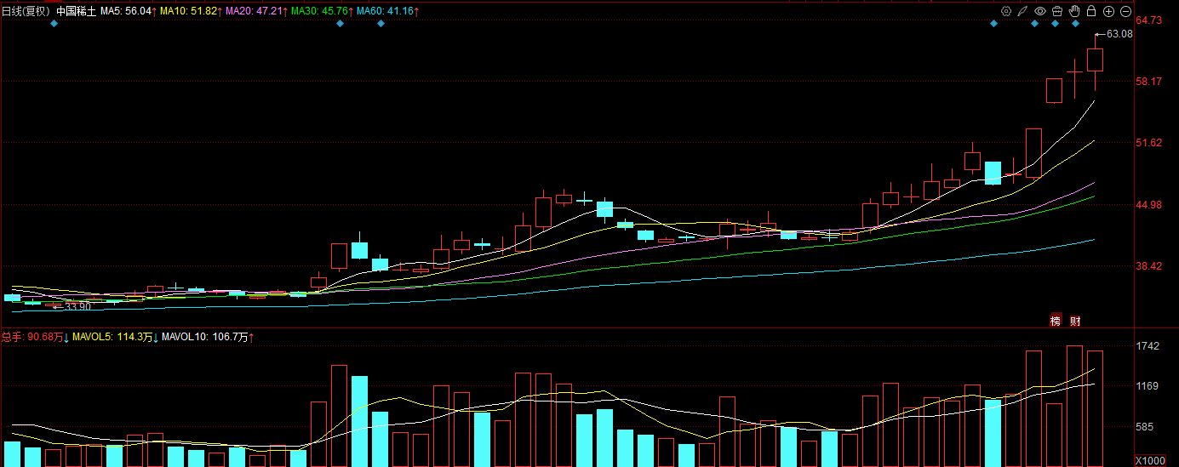
Task: Open the toolbox icon
Action: [x=1057, y=11]
